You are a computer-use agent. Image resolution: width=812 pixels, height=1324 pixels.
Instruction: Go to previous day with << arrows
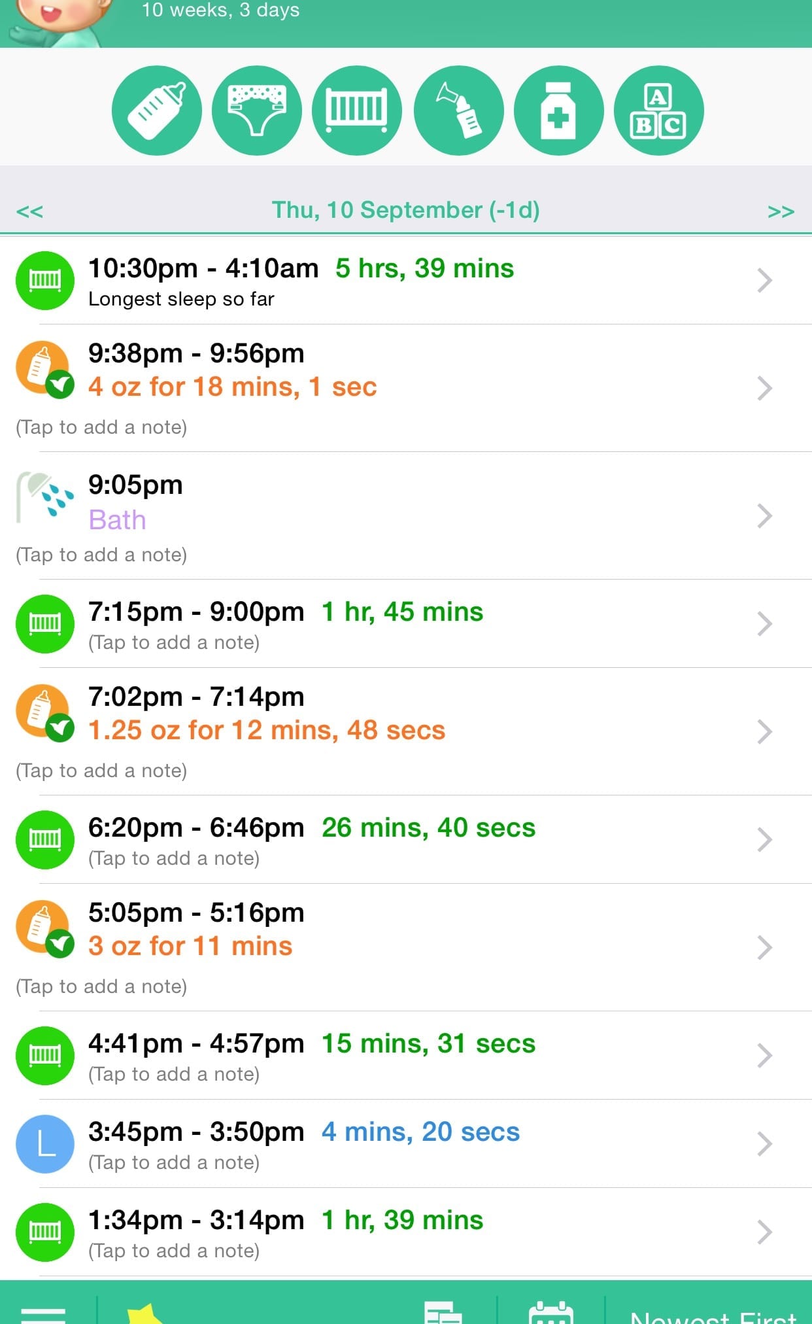pos(29,211)
